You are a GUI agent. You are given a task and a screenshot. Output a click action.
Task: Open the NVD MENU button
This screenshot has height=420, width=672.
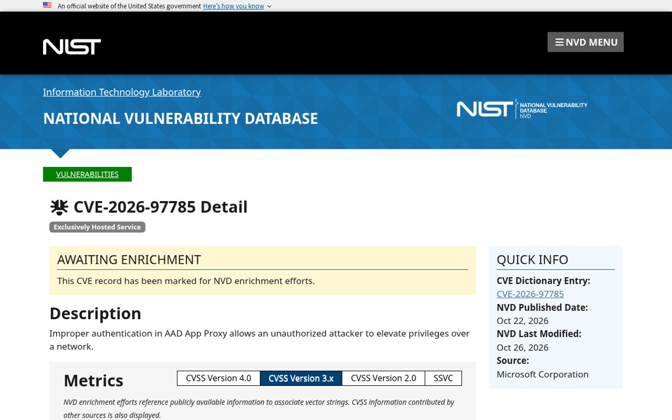pos(585,42)
